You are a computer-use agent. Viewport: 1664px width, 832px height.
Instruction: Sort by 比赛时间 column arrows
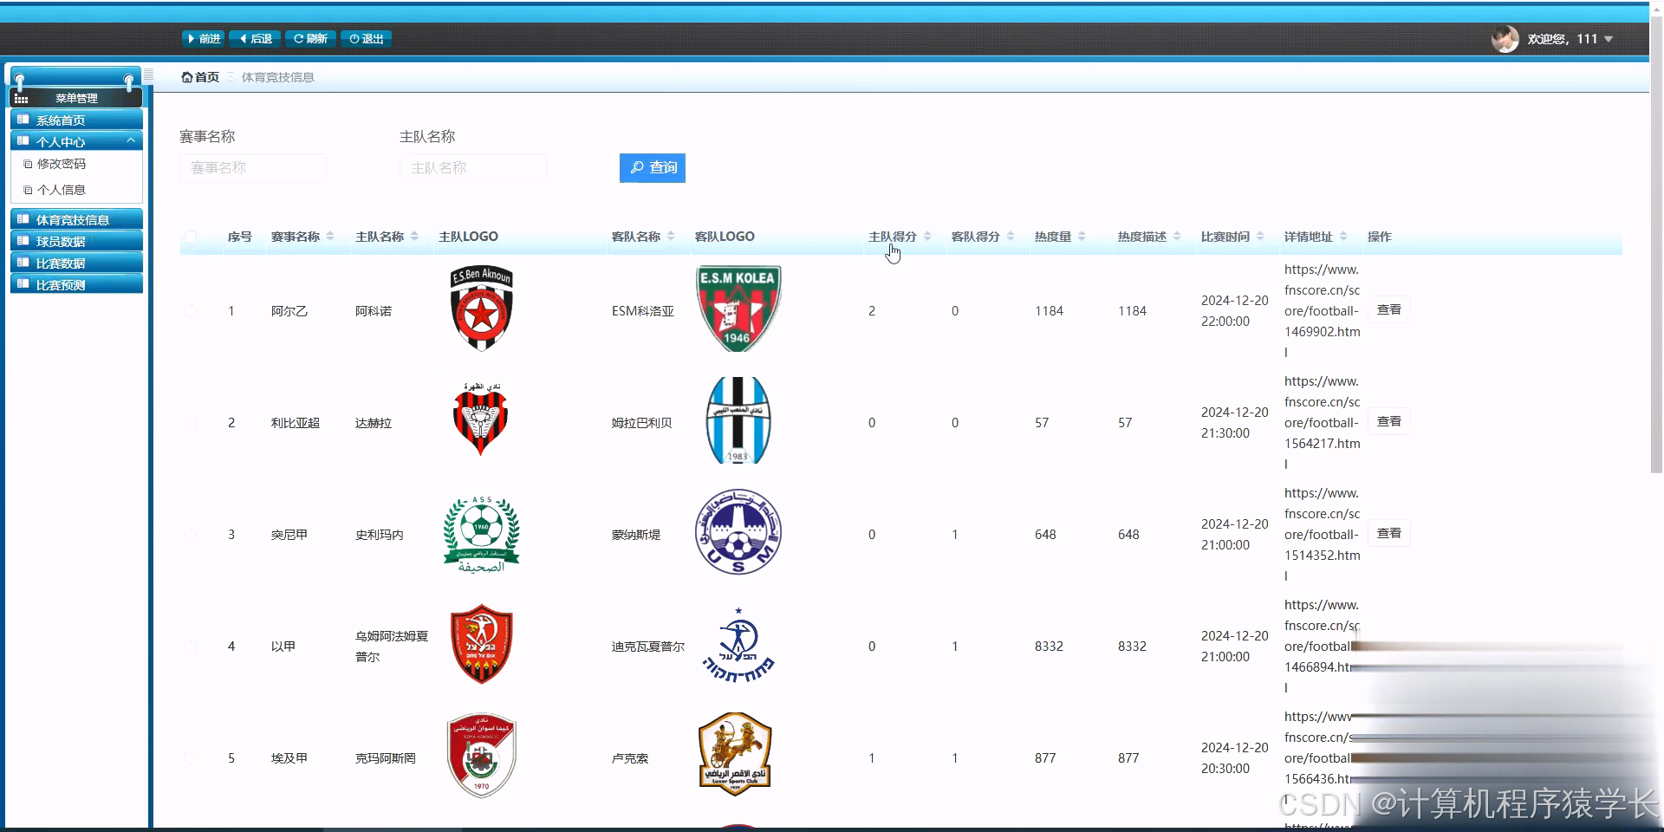[1260, 237]
